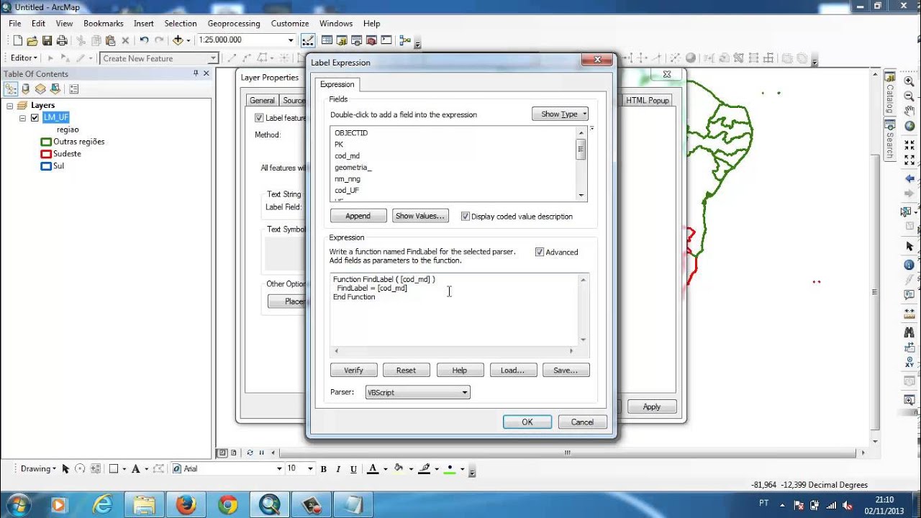List layers by drawing order
921x518 pixels.
tap(11, 89)
